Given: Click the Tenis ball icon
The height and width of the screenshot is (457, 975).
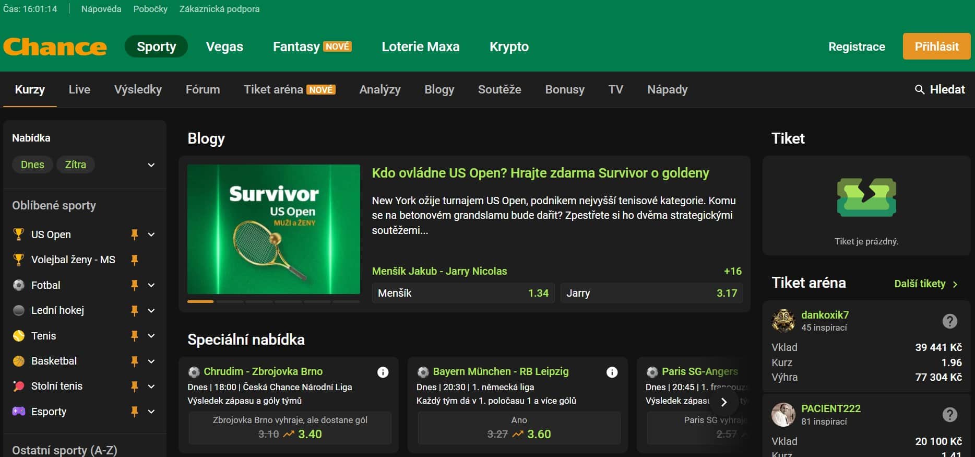Looking at the screenshot, I should [19, 336].
